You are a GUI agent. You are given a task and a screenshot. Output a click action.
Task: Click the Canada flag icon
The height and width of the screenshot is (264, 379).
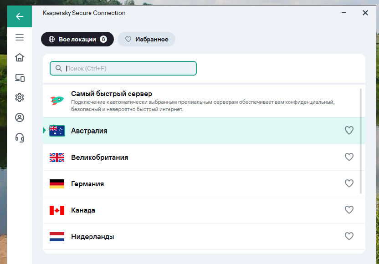pyautogui.click(x=57, y=210)
